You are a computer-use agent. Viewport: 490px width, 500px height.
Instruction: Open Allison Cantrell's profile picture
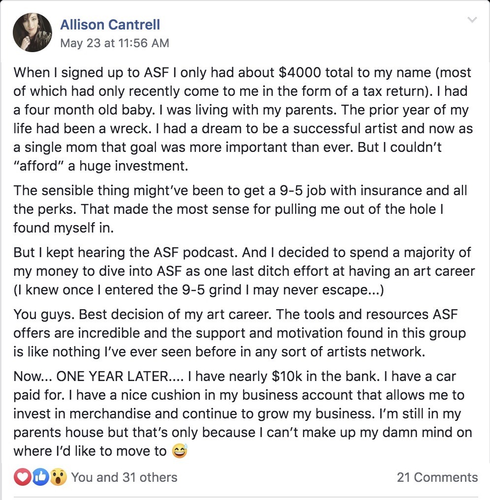[33, 32]
